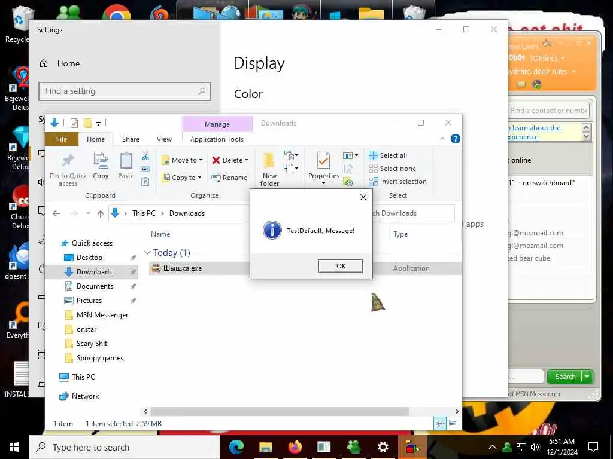Image resolution: width=613 pixels, height=459 pixels.
Task: Click the Manage contextual tab
Action: (217, 124)
